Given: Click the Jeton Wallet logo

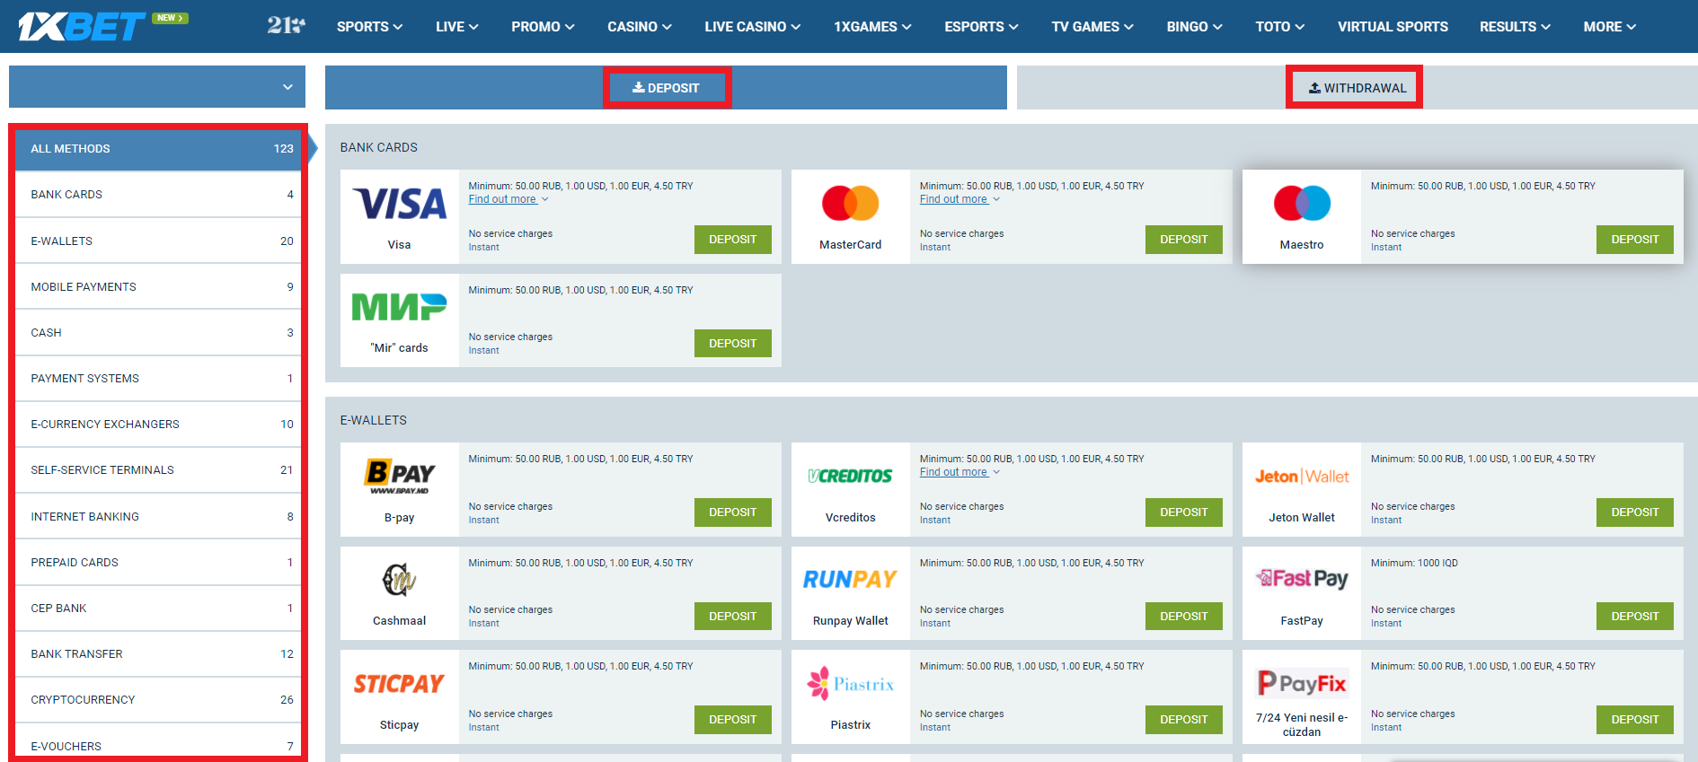Looking at the screenshot, I should coord(1302,477).
